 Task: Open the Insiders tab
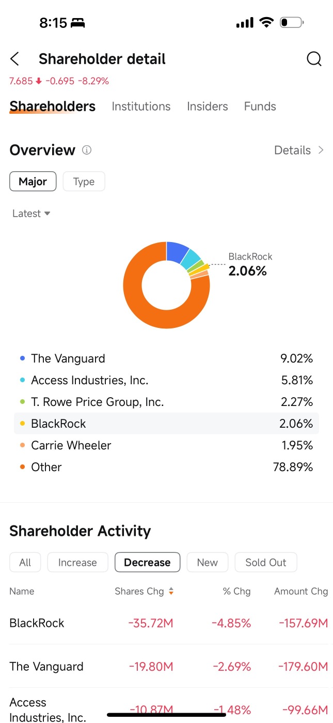(207, 106)
